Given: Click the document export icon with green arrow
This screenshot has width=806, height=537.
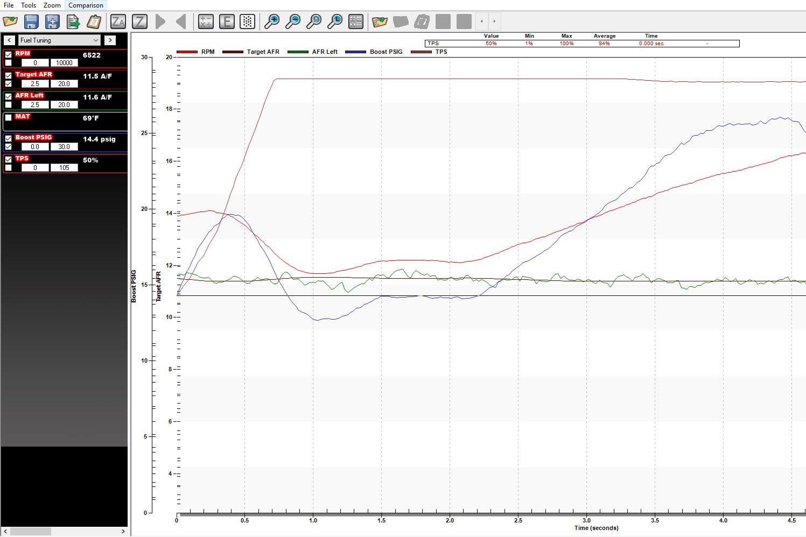Looking at the screenshot, I should click(73, 22).
